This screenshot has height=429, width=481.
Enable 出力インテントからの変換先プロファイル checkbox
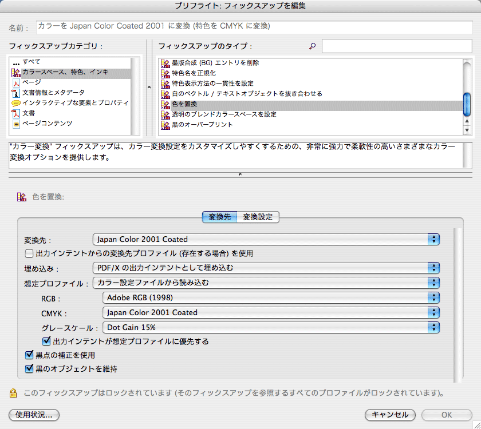tap(29, 253)
